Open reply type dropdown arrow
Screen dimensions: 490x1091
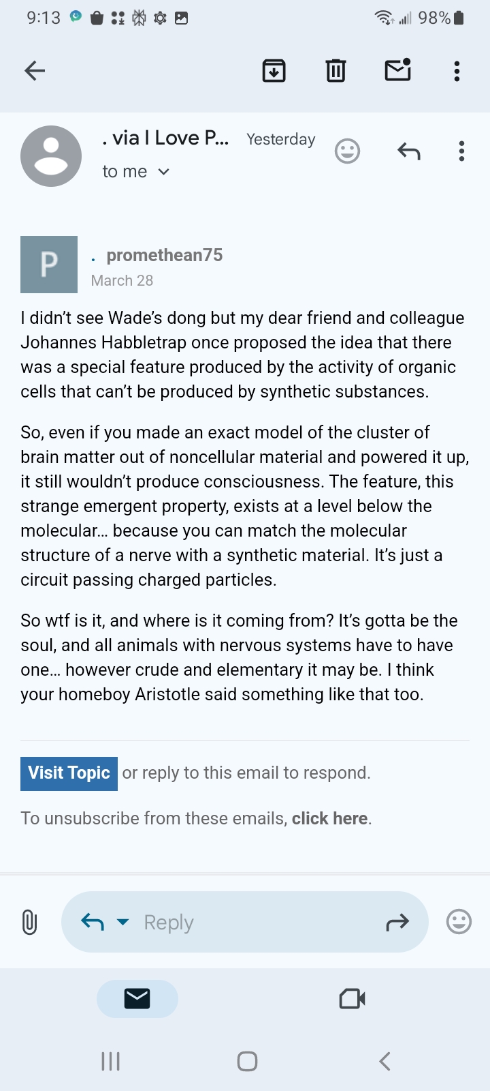(123, 922)
